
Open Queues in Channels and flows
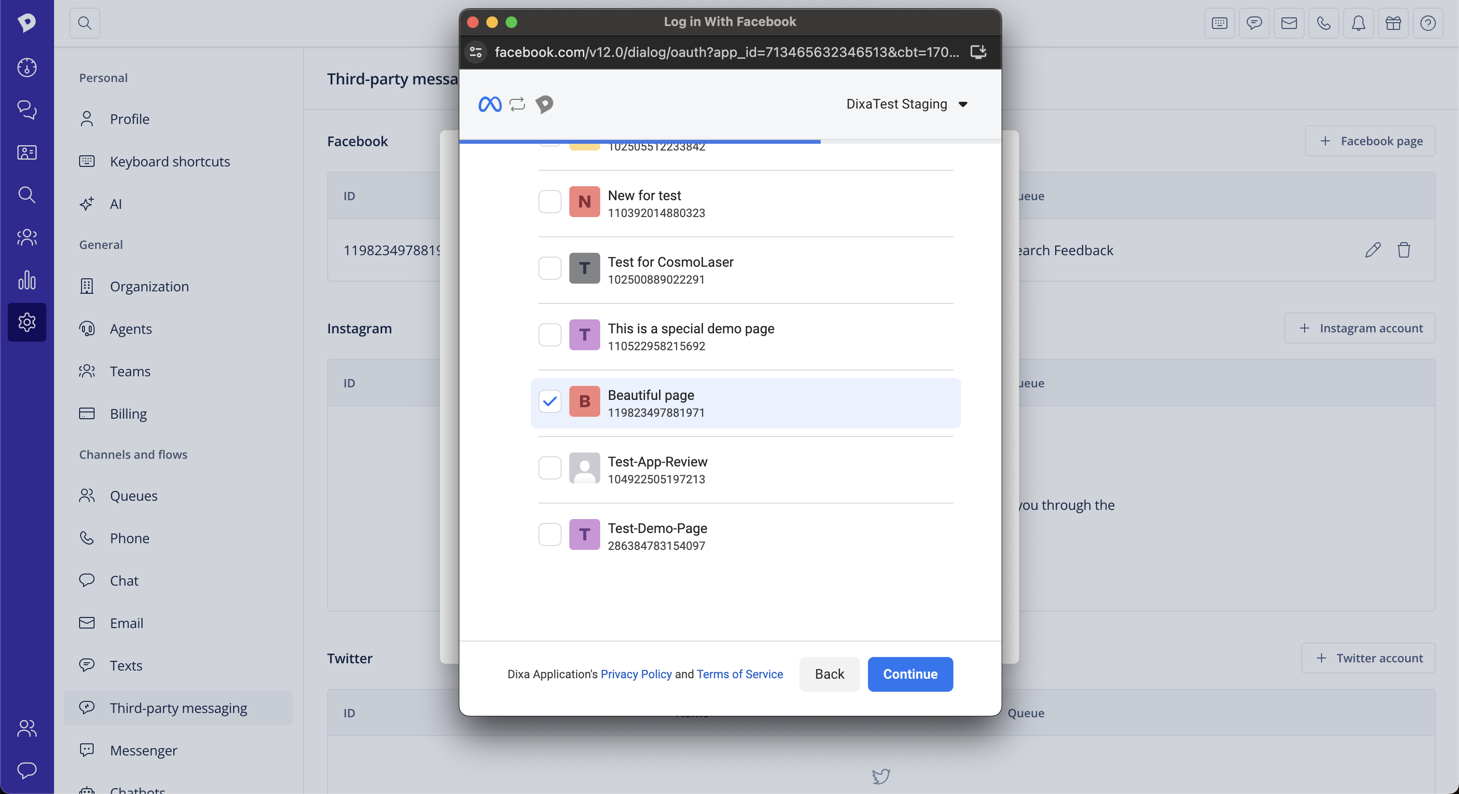(179, 495)
